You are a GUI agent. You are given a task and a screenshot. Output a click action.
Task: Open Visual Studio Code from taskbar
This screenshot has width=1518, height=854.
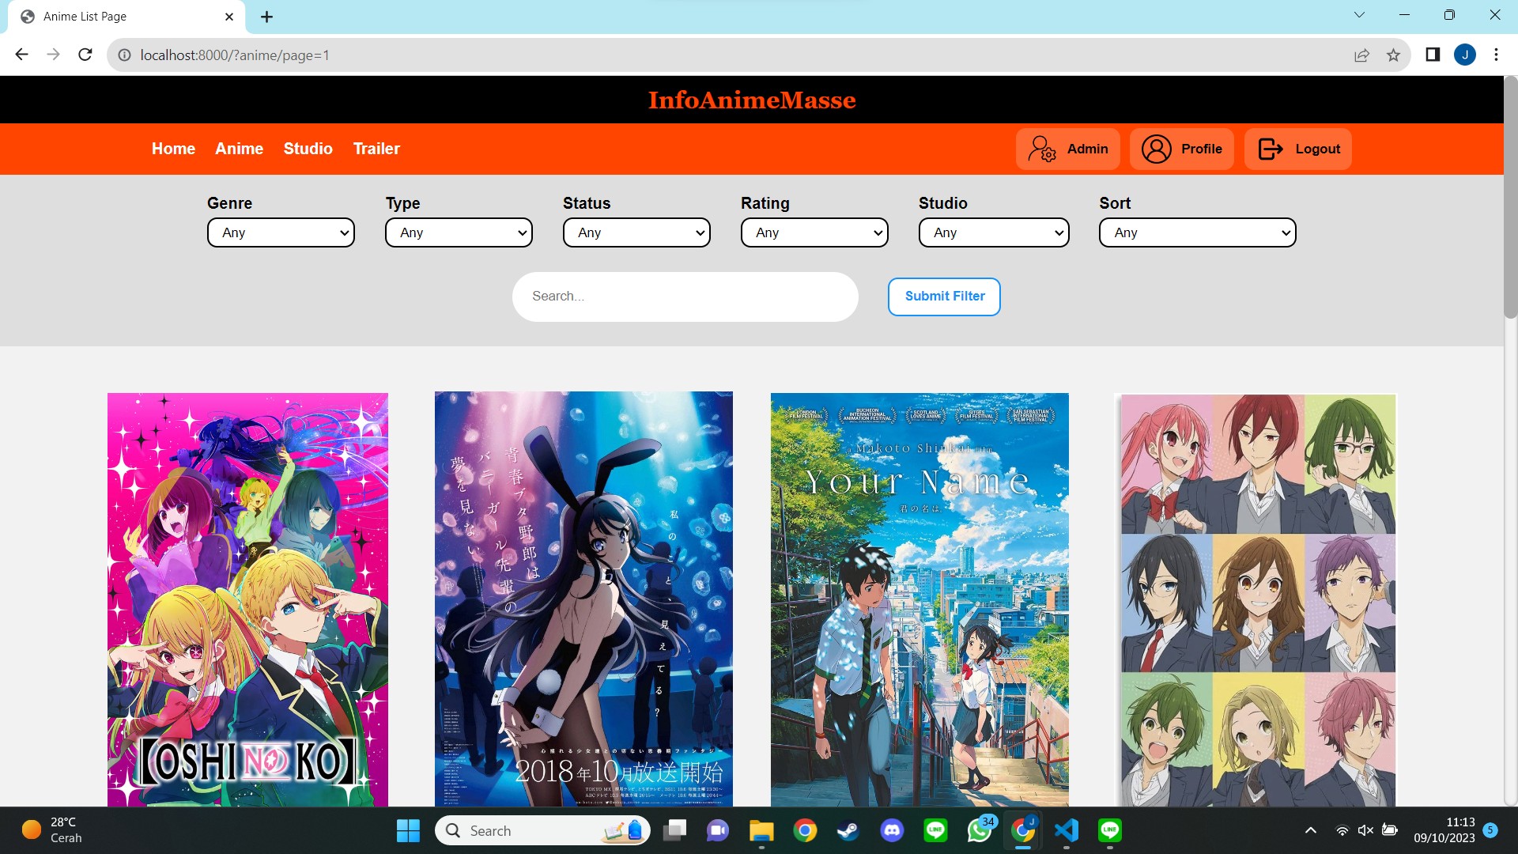1066,830
